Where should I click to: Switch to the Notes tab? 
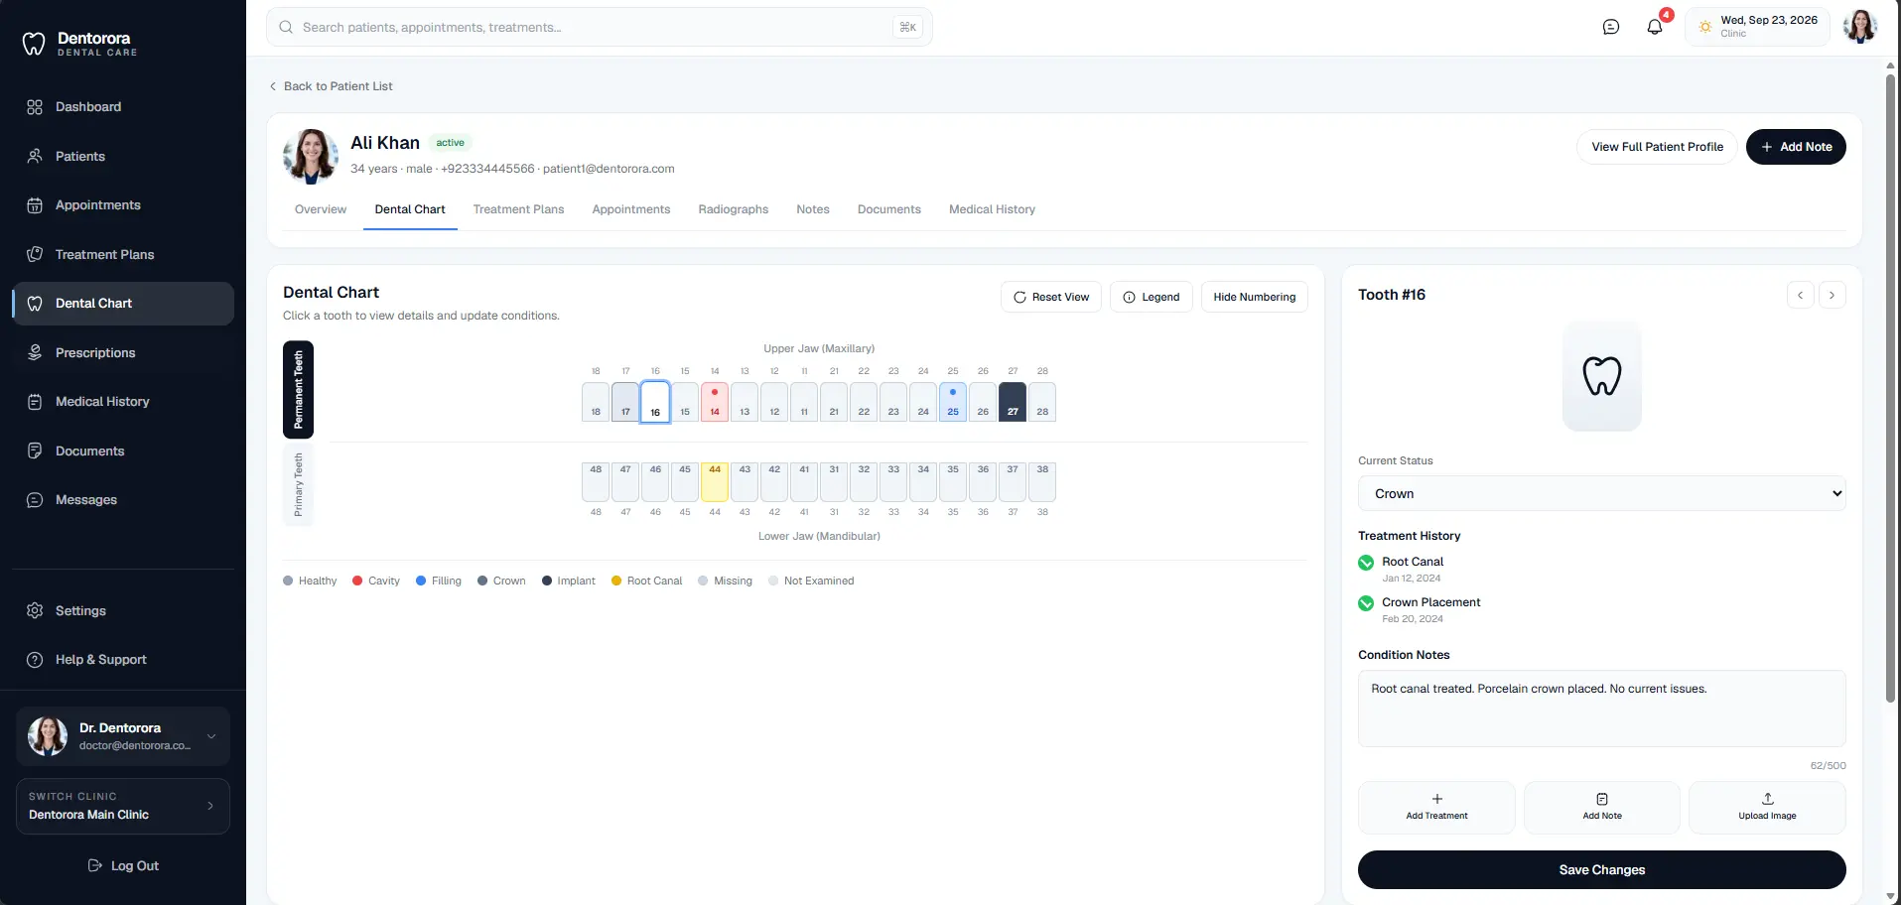click(x=813, y=209)
